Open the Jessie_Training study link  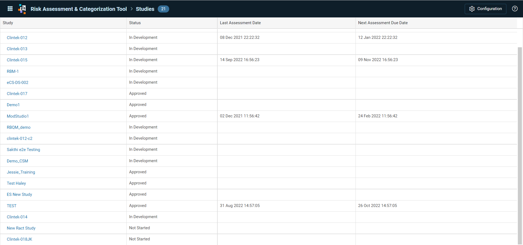pyautogui.click(x=21, y=172)
